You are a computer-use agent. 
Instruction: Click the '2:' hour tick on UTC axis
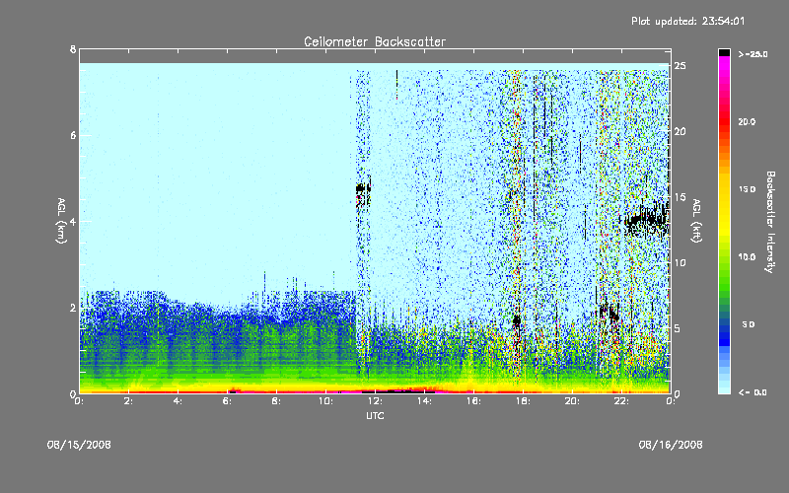click(128, 401)
